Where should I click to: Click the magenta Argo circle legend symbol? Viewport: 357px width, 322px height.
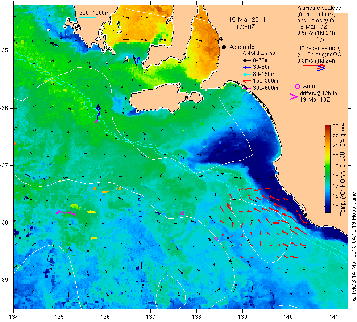[x=297, y=86]
